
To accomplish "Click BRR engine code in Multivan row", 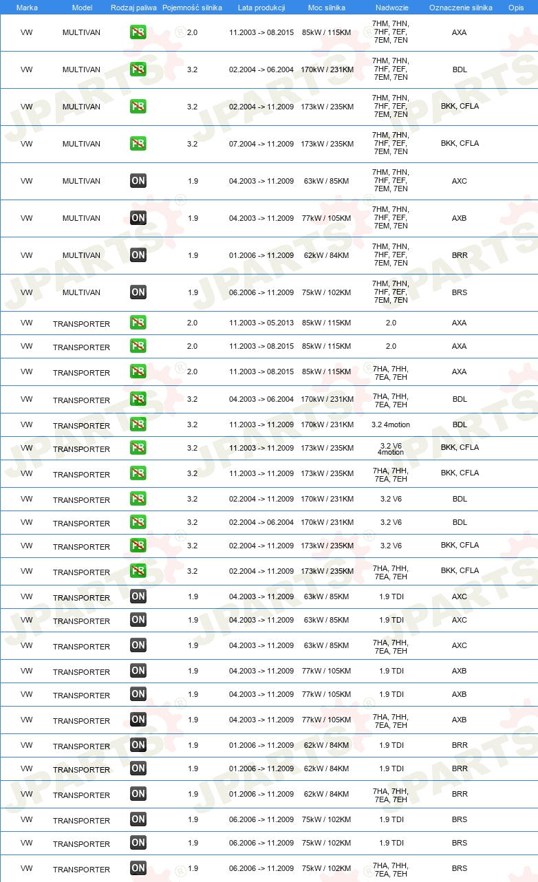I will pos(460,255).
